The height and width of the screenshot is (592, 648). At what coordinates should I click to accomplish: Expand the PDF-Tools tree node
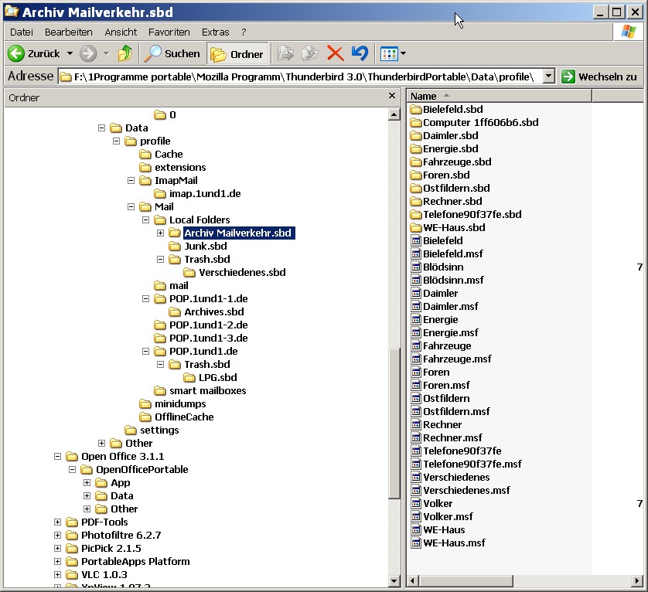[58, 522]
